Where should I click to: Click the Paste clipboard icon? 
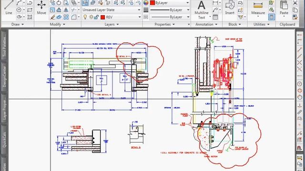click(x=284, y=8)
